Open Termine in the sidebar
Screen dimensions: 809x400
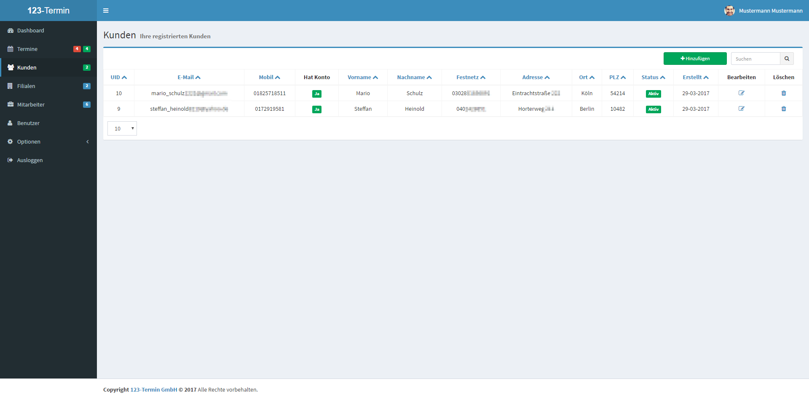click(x=27, y=49)
